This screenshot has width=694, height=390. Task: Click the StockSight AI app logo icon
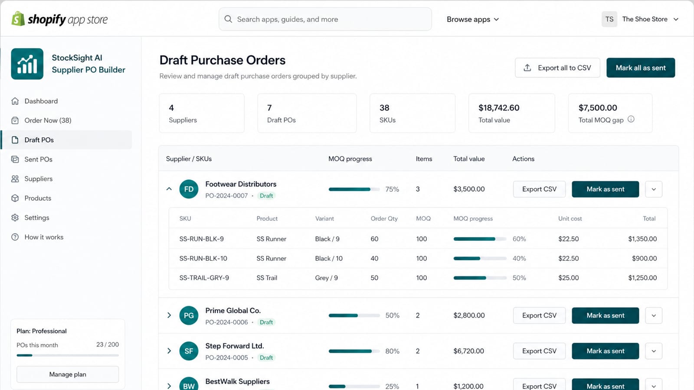coord(27,64)
